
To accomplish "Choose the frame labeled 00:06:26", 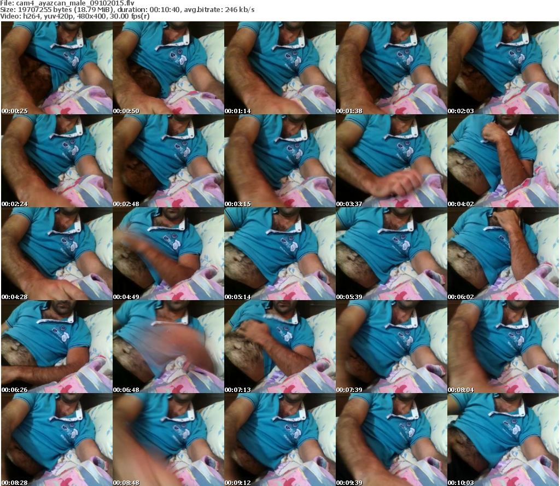I will point(57,347).
